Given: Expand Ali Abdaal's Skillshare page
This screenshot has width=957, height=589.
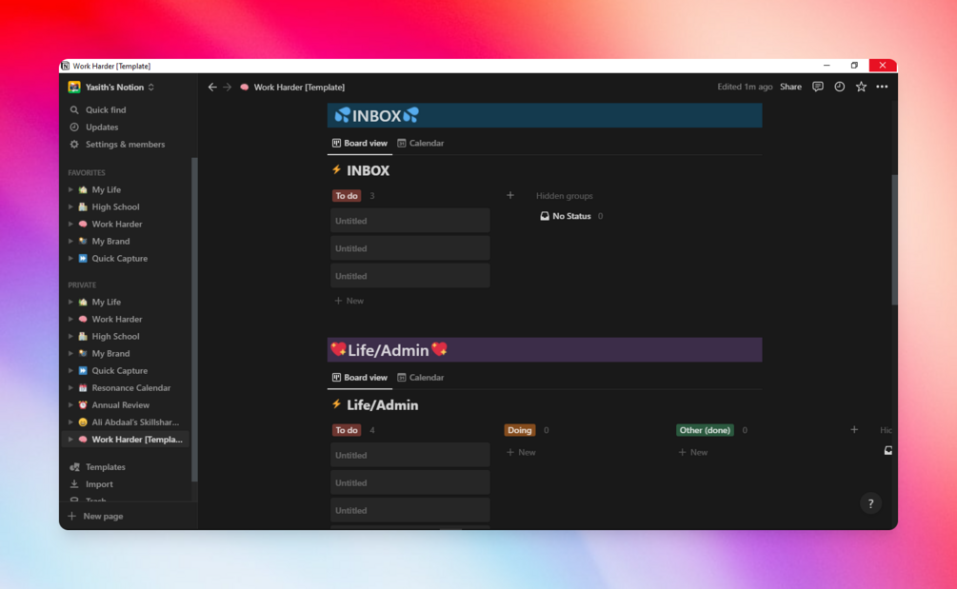Looking at the screenshot, I should click(70, 422).
